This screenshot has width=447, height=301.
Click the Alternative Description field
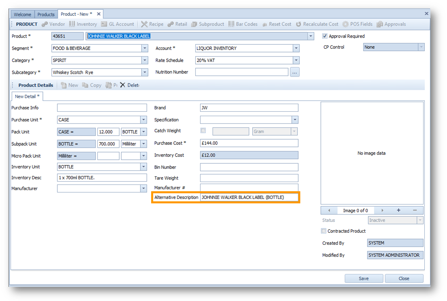(x=249, y=197)
